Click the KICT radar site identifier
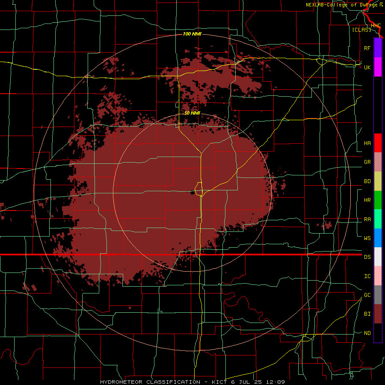 [x=219, y=382]
